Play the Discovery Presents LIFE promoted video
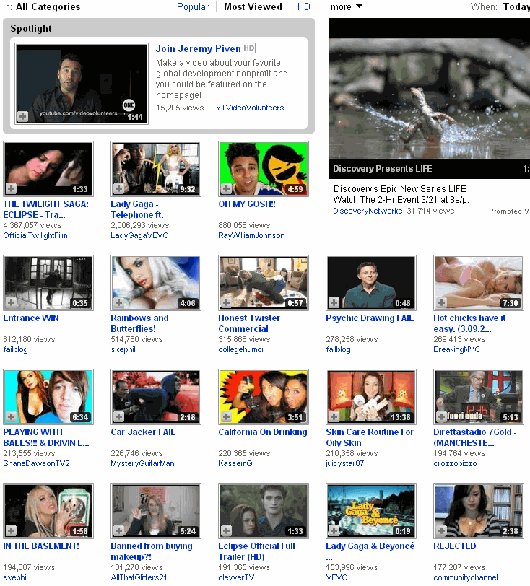530x586 pixels. point(430,98)
